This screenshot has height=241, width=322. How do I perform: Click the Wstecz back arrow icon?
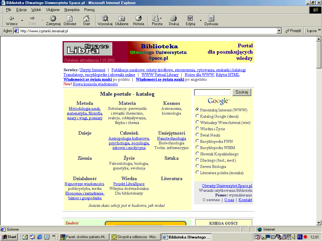[x=12, y=19]
